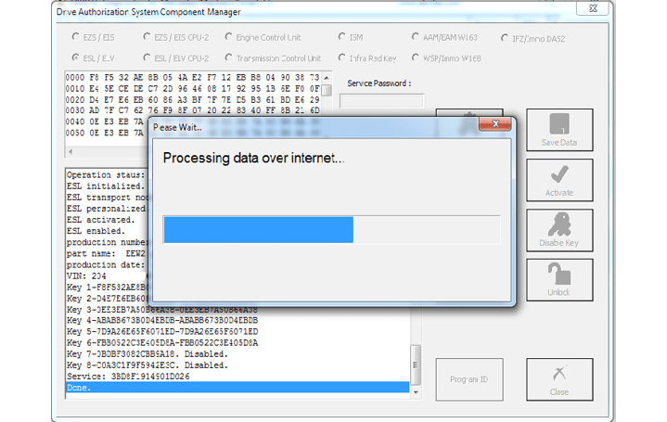This screenshot has height=422, width=667.
Task: Select the ESL / ELV radio option
Action: tap(76, 58)
